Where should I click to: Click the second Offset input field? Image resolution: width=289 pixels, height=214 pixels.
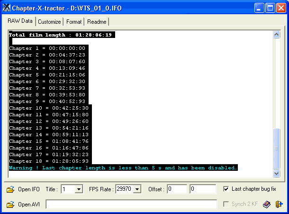(203, 189)
